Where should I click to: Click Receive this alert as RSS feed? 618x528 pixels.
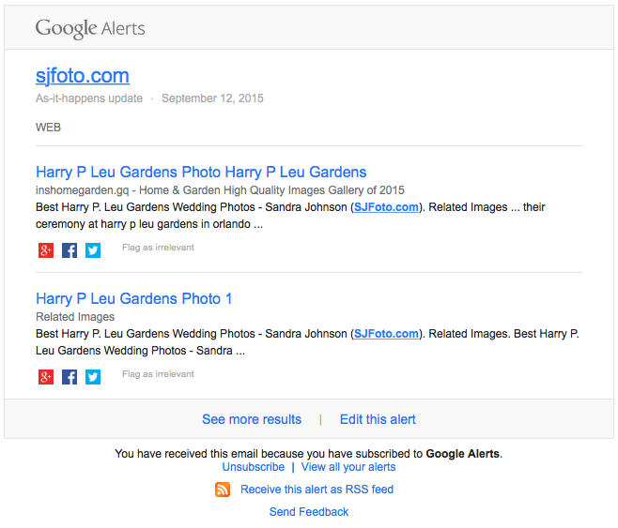pos(317,490)
